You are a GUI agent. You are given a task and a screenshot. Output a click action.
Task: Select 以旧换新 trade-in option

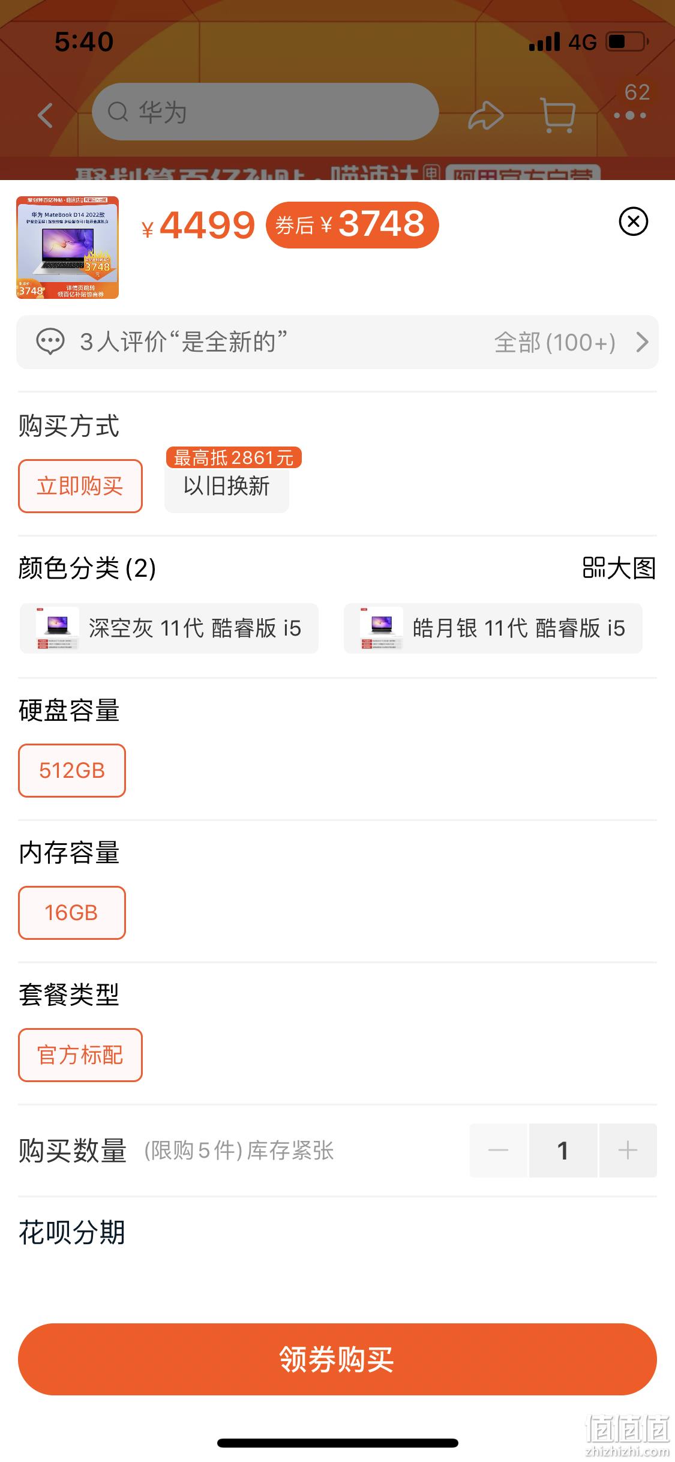(227, 486)
